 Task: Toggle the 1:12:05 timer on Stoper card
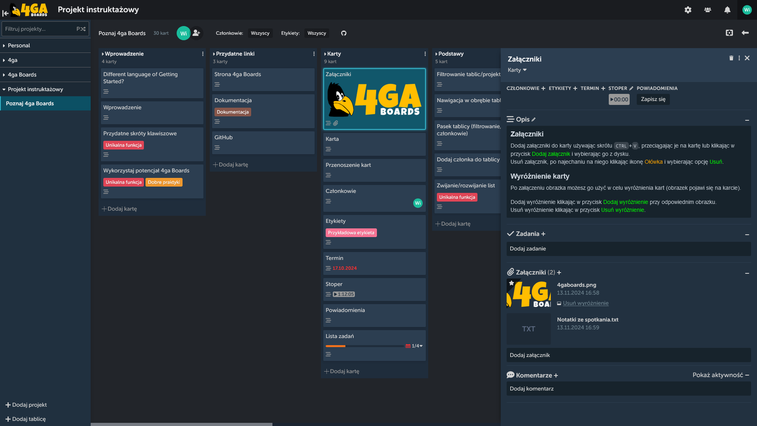point(344,294)
